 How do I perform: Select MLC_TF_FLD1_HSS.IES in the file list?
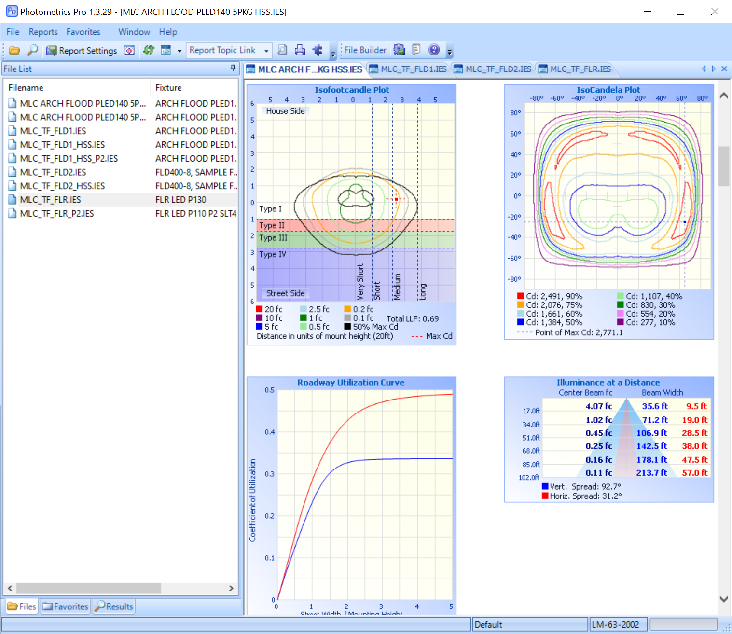point(62,145)
